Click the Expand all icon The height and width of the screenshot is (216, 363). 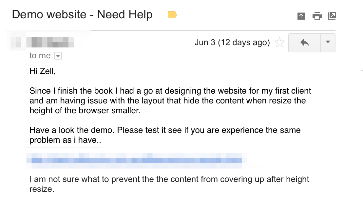click(301, 15)
